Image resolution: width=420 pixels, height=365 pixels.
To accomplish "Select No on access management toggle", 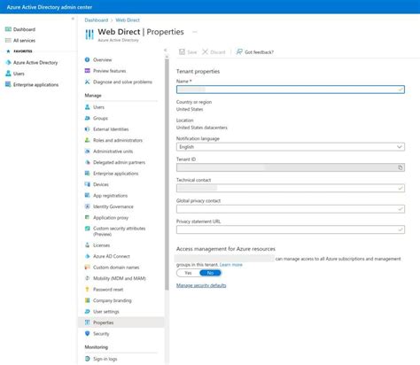I will click(210, 273).
